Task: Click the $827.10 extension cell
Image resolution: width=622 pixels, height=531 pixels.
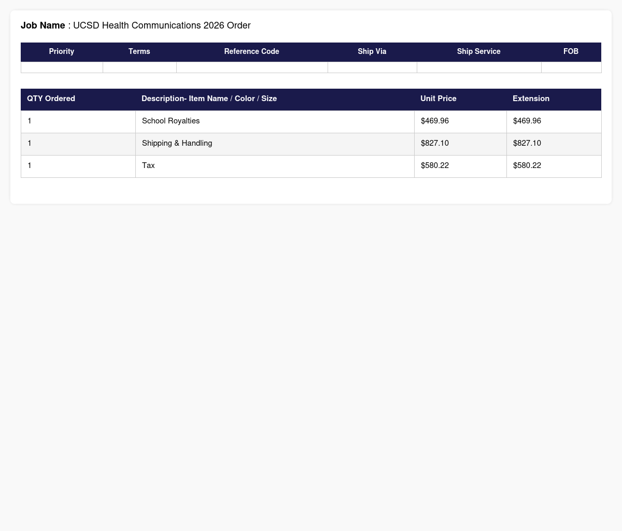Action: pyautogui.click(x=554, y=144)
